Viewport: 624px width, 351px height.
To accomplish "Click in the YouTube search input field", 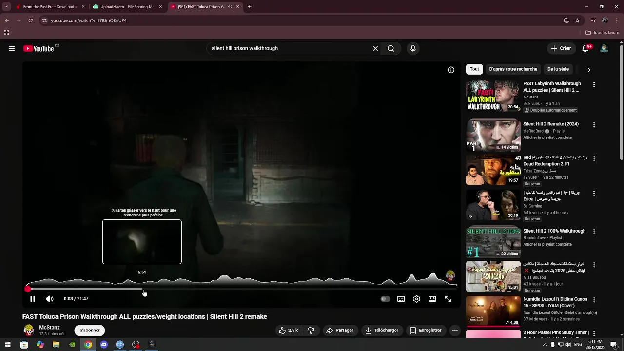I will click(290, 48).
